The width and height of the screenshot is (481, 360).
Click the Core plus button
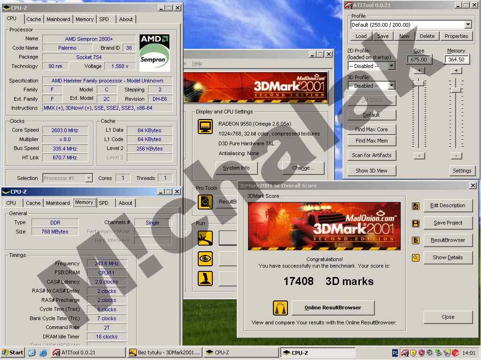[419, 71]
